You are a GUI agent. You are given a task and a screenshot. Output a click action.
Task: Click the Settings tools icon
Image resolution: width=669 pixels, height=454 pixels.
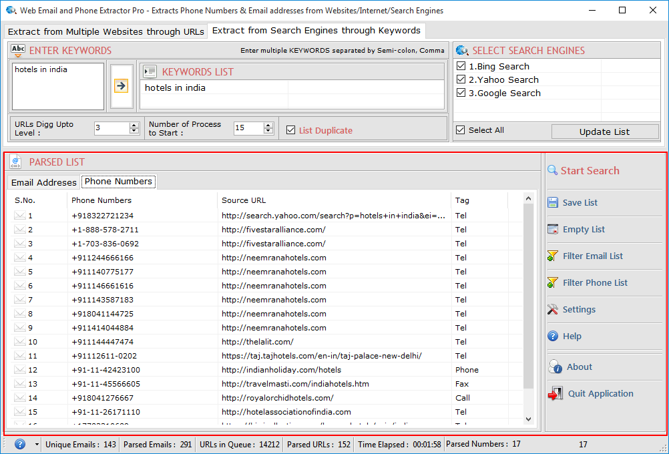[553, 309]
